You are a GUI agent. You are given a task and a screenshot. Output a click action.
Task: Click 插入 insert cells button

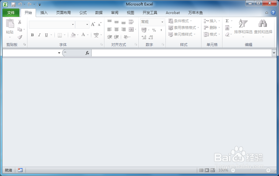[212, 21]
